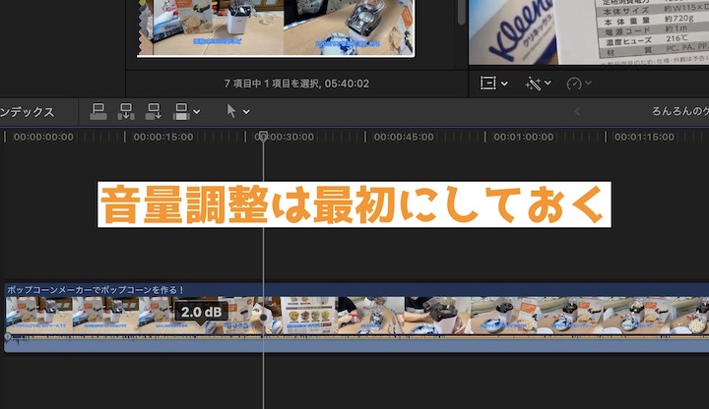Click the インデックス timeline index button
Image resolution: width=709 pixels, height=409 pixels.
pos(28,111)
